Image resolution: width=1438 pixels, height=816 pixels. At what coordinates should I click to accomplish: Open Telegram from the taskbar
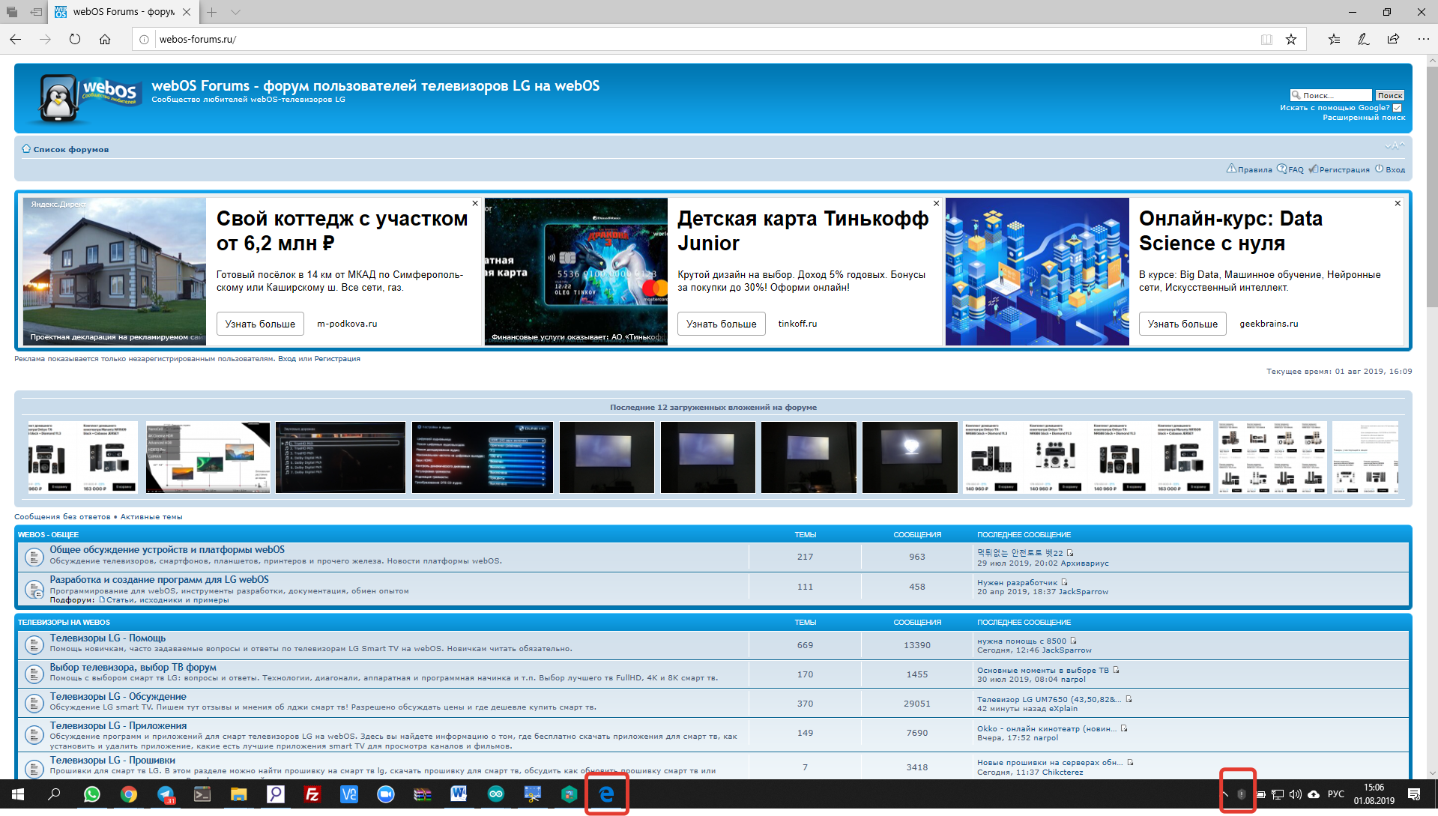(166, 794)
